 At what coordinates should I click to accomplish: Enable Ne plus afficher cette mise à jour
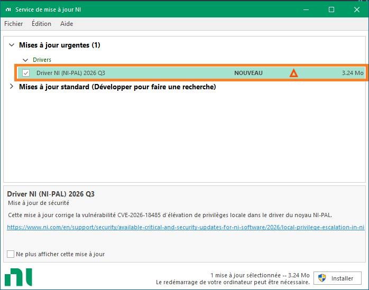tap(11, 254)
